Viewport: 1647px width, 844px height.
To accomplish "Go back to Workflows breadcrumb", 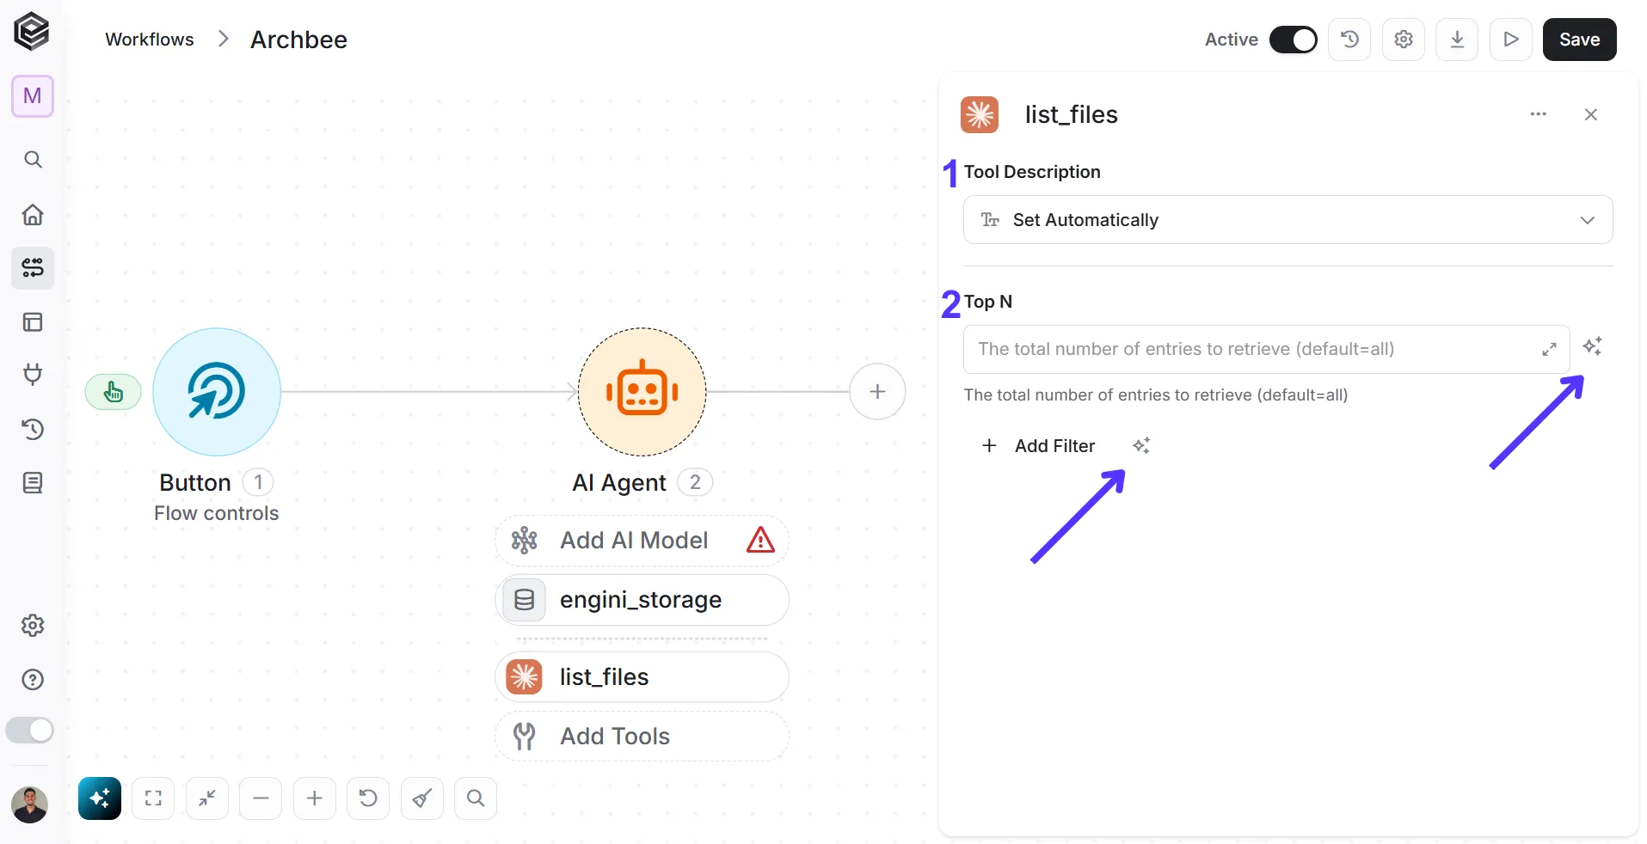I will pyautogui.click(x=150, y=40).
